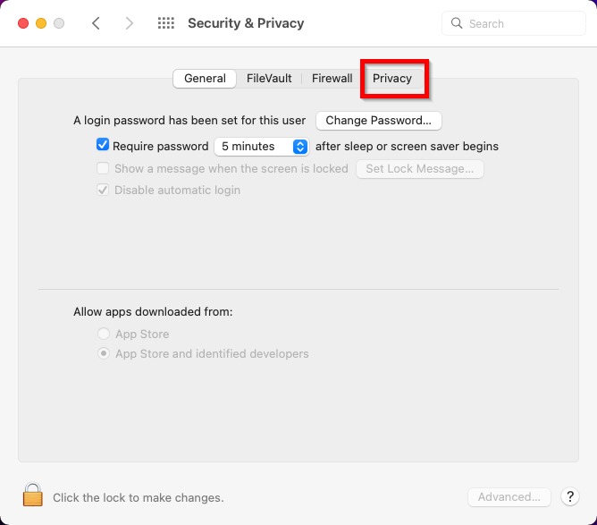Toggle the Require password checkbox

[103, 146]
